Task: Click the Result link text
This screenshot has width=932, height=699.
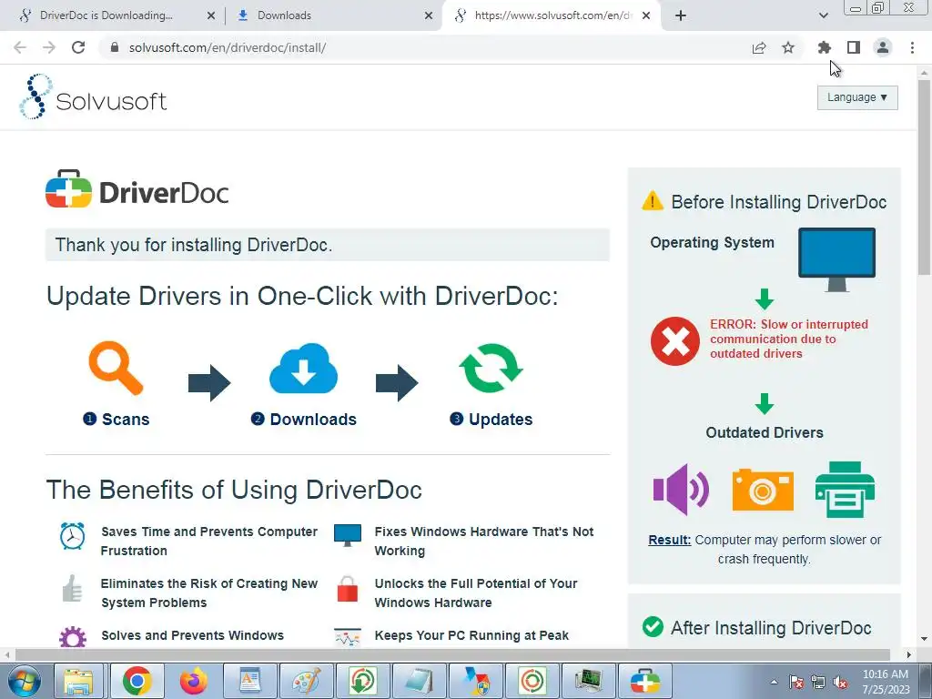Action: (x=669, y=540)
